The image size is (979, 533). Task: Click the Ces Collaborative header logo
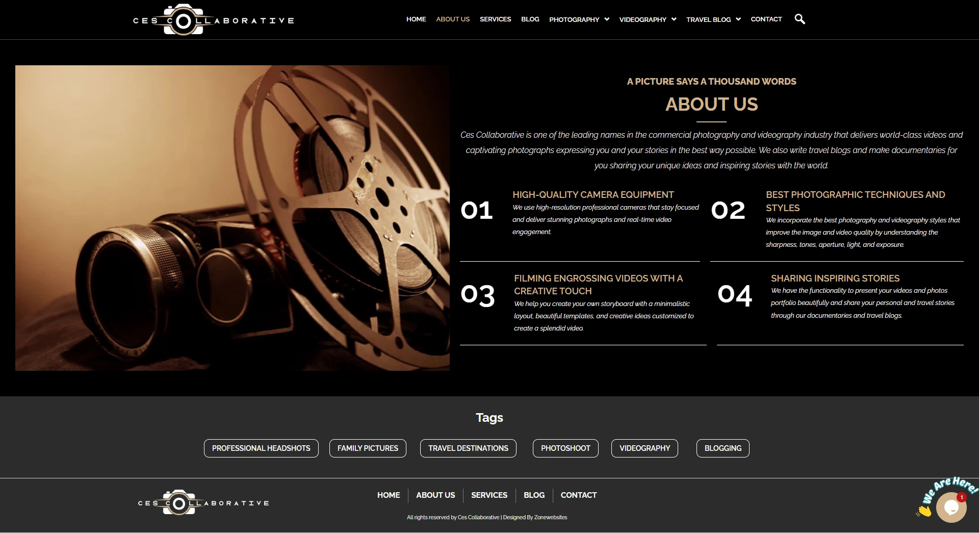(x=213, y=20)
